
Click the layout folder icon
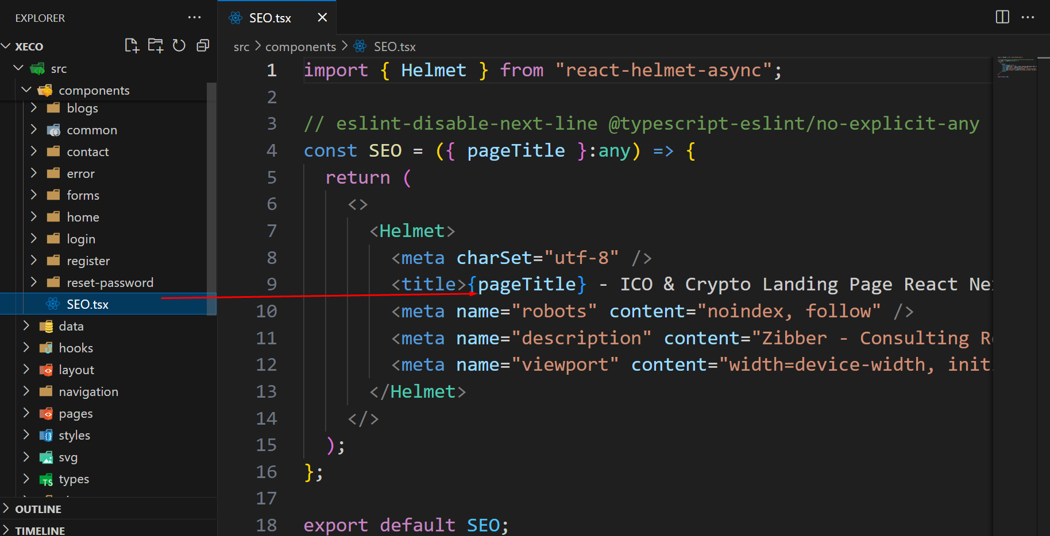click(x=46, y=370)
